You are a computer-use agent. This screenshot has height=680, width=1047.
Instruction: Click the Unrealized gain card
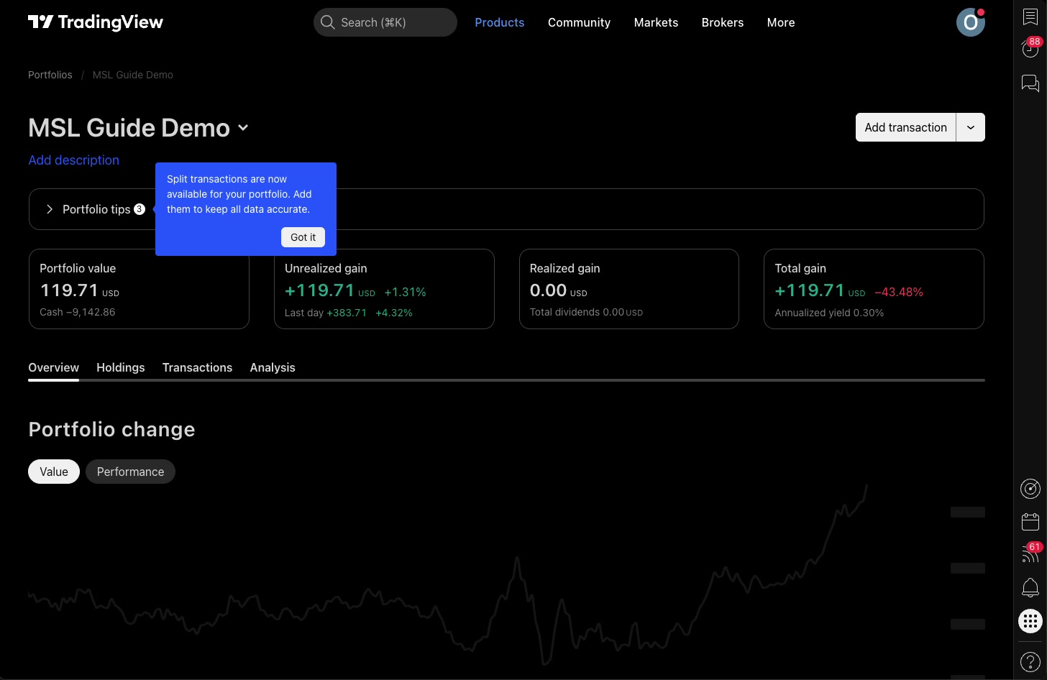point(384,289)
